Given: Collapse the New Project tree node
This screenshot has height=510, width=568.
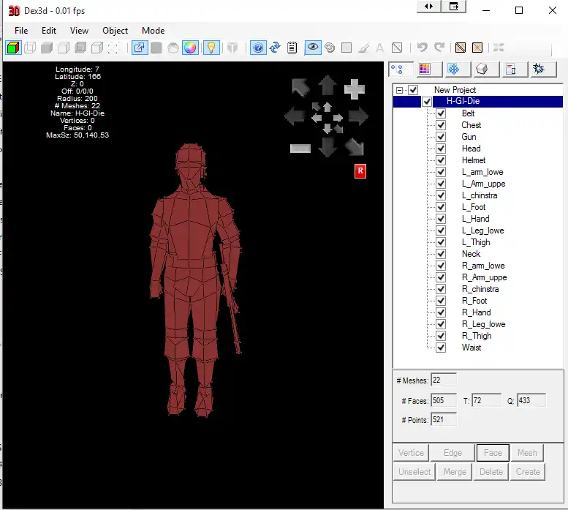Looking at the screenshot, I should [399, 90].
